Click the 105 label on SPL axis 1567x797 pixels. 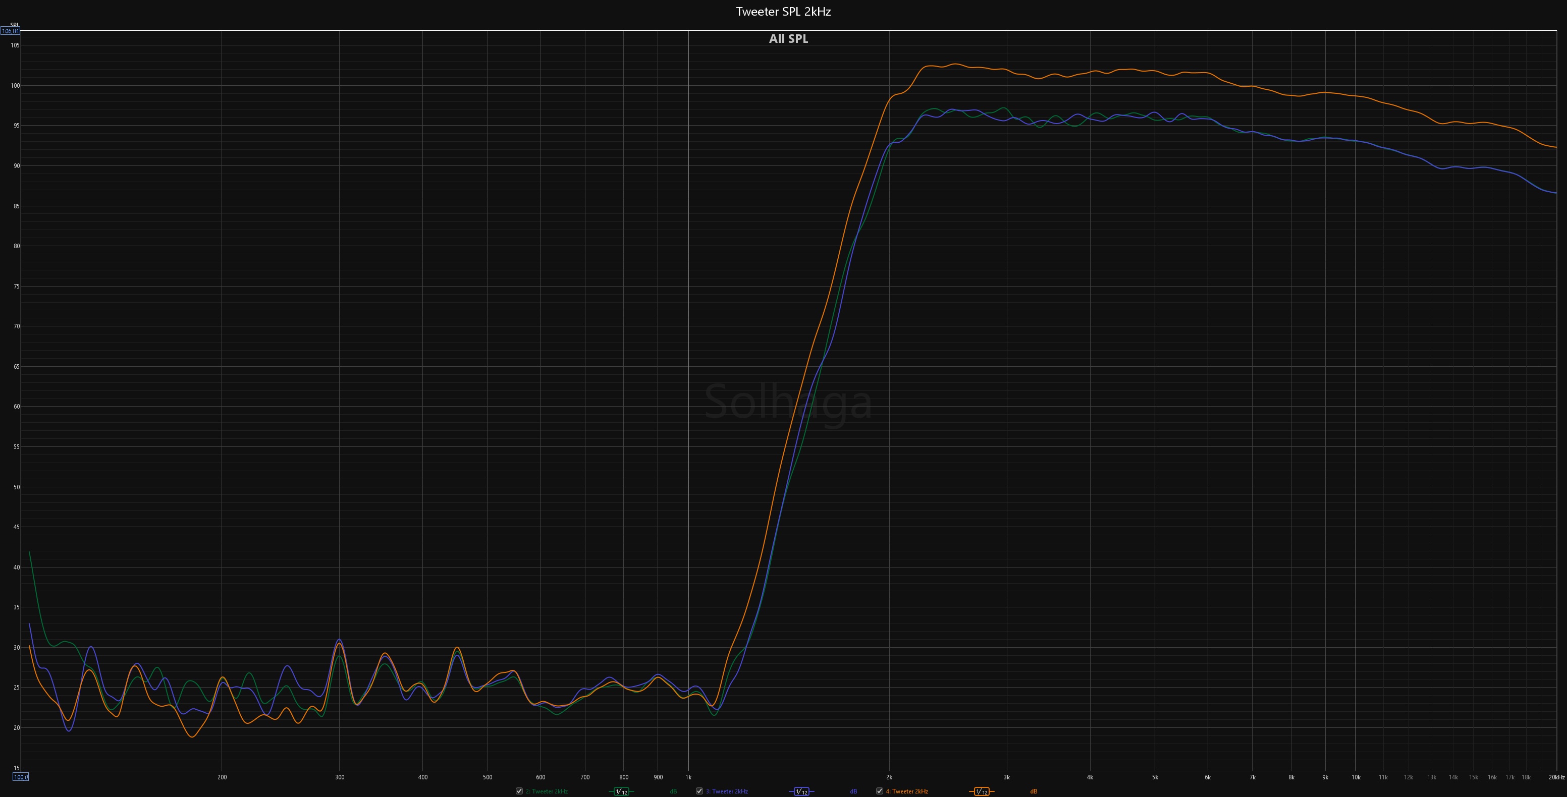(15, 45)
